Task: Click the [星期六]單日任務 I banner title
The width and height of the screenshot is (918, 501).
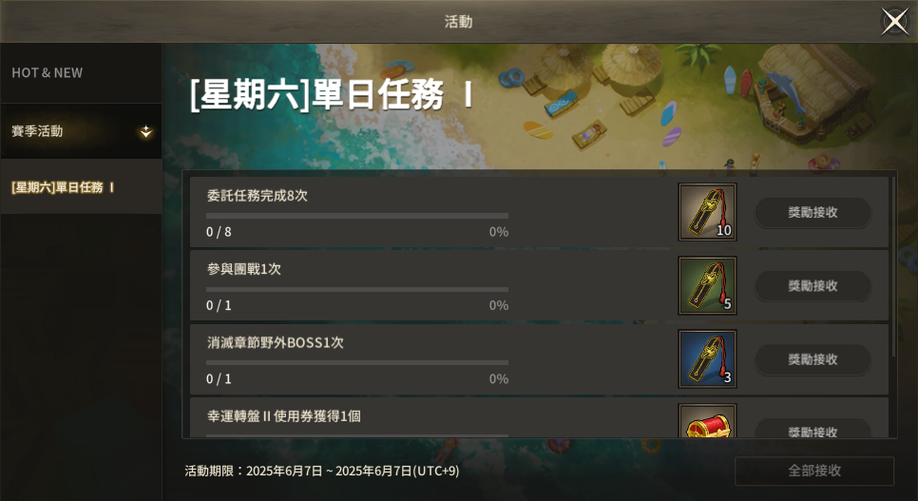Action: click(332, 94)
